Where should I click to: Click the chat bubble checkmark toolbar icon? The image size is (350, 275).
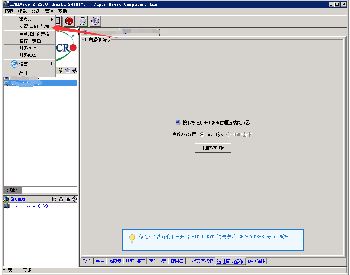point(82,21)
